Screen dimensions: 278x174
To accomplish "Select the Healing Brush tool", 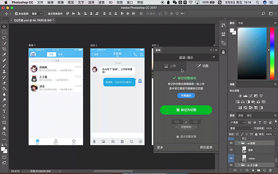I will pyautogui.click(x=4, y=60).
